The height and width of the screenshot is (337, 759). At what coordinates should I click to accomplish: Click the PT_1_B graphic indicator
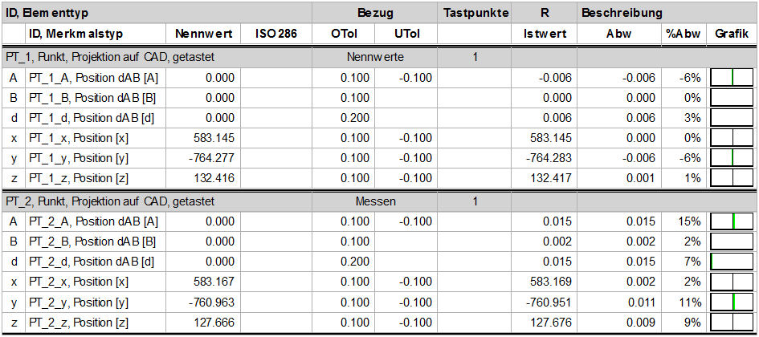tap(732, 98)
